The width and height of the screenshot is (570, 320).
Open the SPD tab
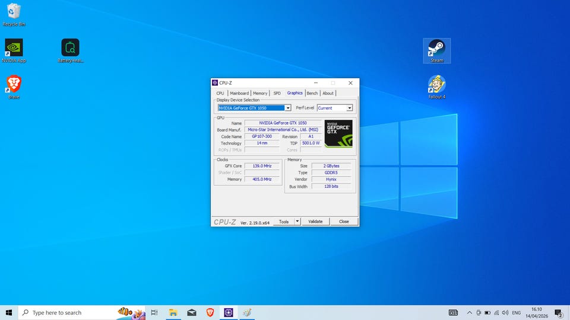pos(277,93)
